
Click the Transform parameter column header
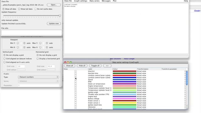(x=173, y=69)
